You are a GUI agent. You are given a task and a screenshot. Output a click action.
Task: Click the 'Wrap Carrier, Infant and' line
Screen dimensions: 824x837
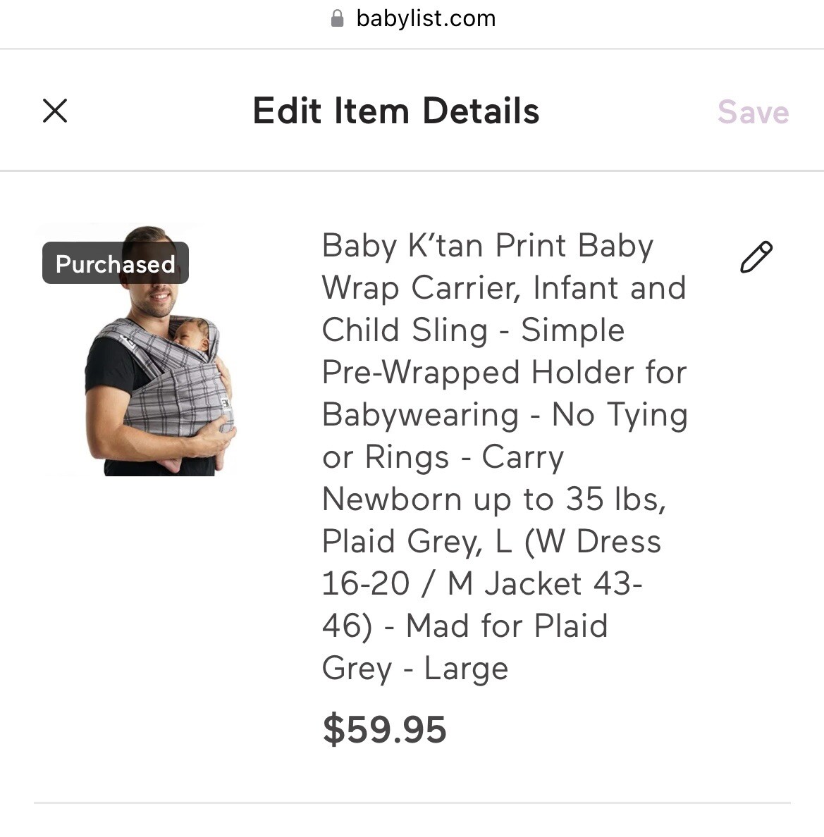pos(503,288)
